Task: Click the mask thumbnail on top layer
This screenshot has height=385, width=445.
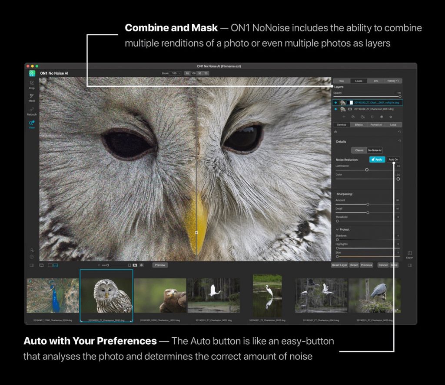Action: click(350, 102)
